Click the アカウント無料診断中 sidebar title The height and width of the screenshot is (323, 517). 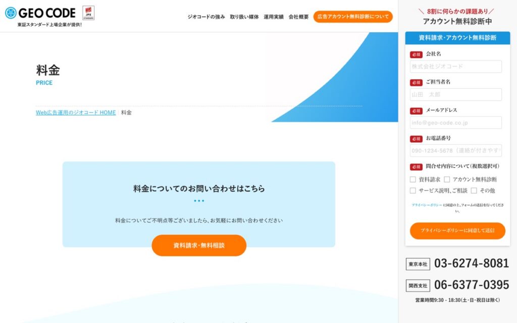457,21
